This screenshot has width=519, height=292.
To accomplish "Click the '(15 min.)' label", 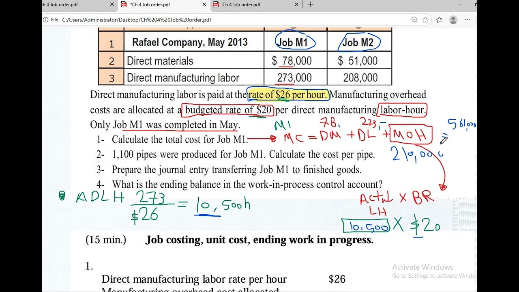I will pos(106,240).
